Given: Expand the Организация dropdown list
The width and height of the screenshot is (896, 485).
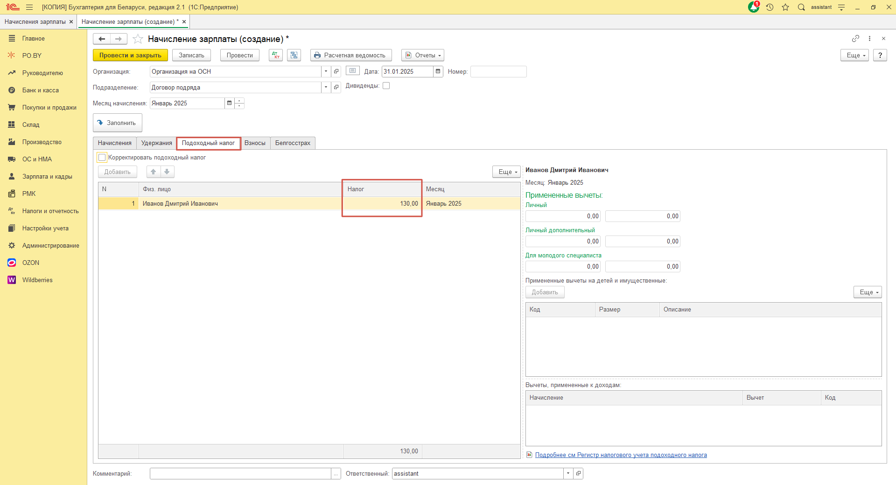Looking at the screenshot, I should 326,71.
